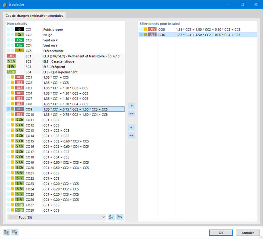Screen dimensions: 263x239
Task: Select the ELS - Quasi-permanent row
Action: pos(65,72)
